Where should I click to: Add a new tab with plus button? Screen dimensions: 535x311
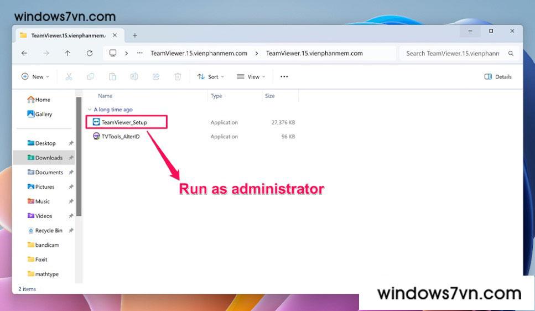(x=134, y=35)
